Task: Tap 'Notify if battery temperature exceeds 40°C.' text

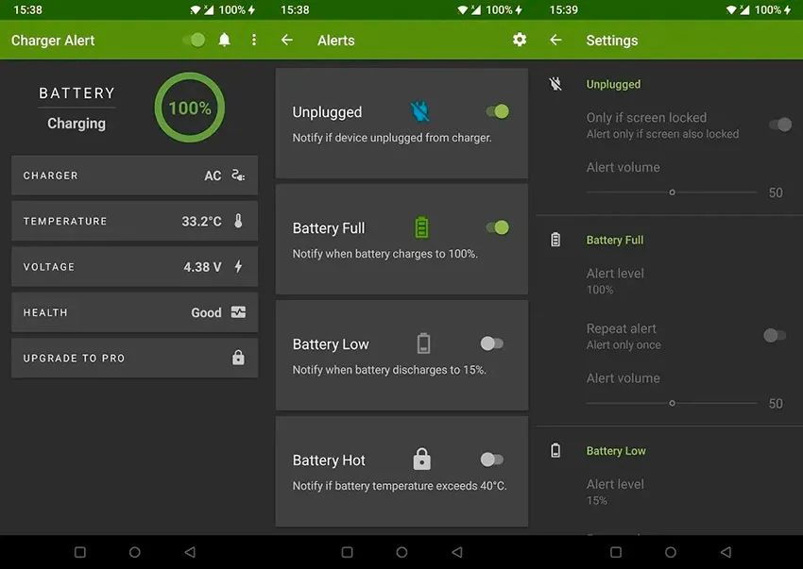Action: [400, 486]
